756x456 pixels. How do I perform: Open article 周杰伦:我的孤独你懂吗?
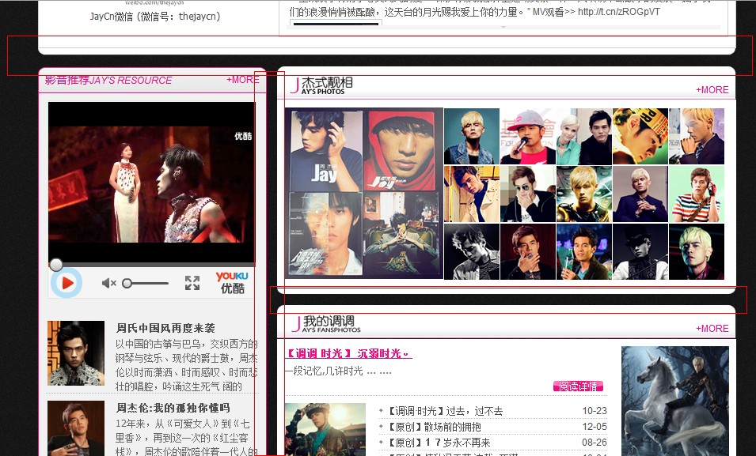pyautogui.click(x=173, y=408)
